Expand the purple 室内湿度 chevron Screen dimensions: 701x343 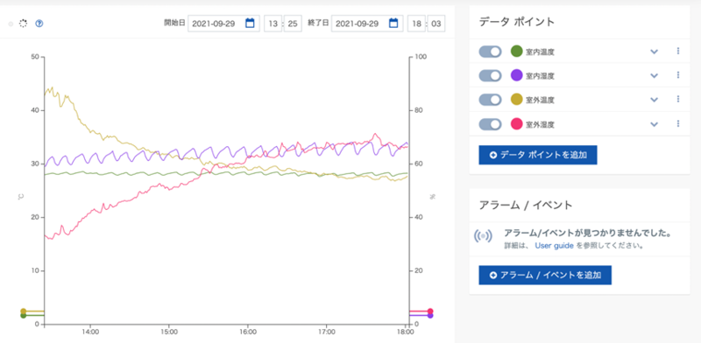click(654, 76)
